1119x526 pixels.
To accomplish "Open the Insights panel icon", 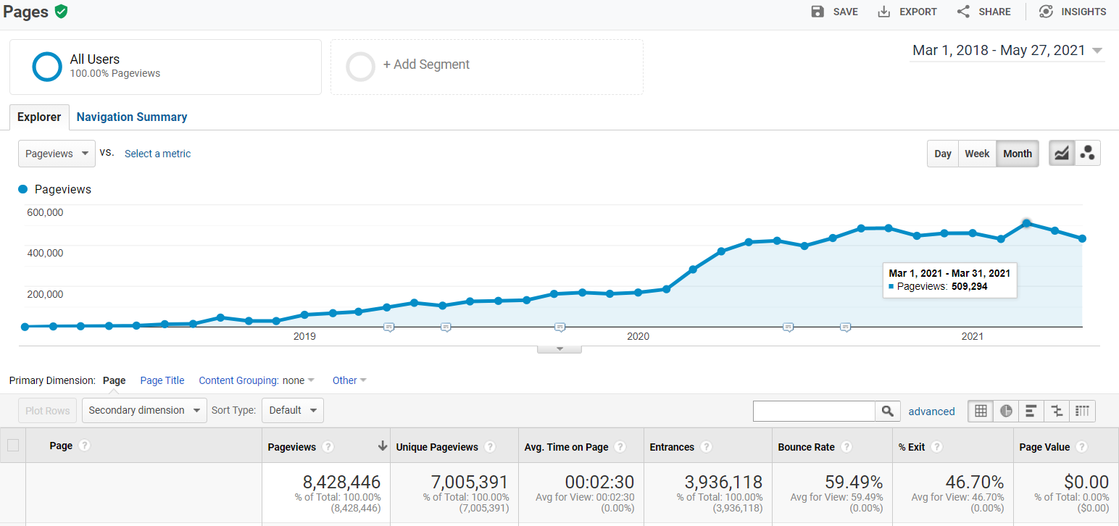I will [1046, 12].
